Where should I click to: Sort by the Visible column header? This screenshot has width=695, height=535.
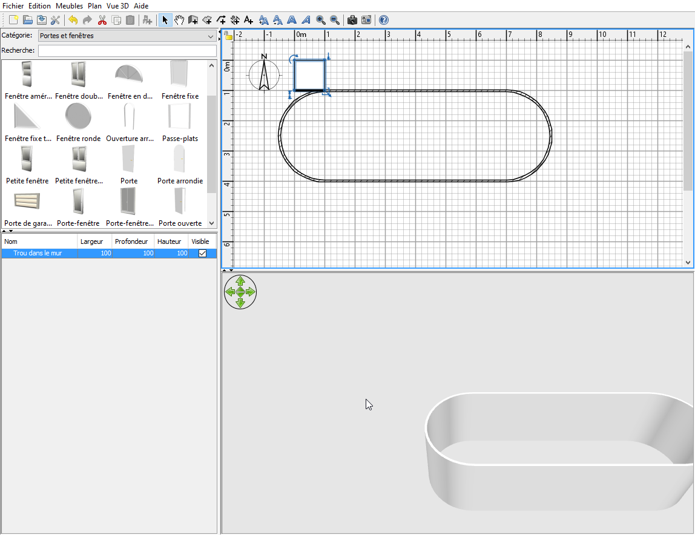pyautogui.click(x=202, y=241)
